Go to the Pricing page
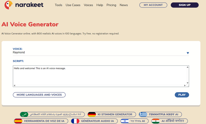 coord(111,5)
